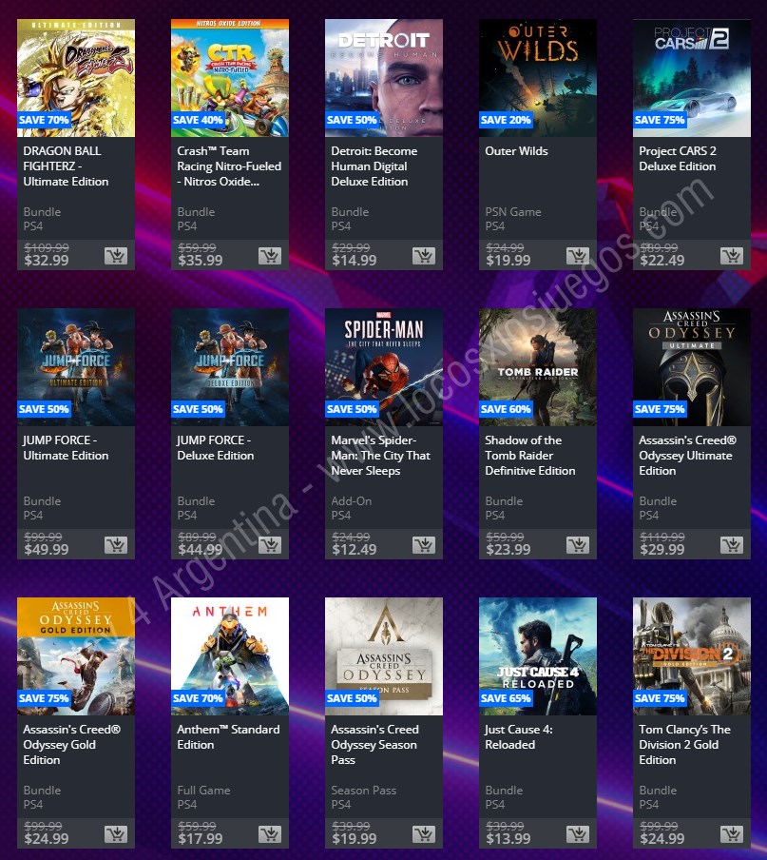Add Outer Wilds to cart
767x860 pixels.
[578, 256]
